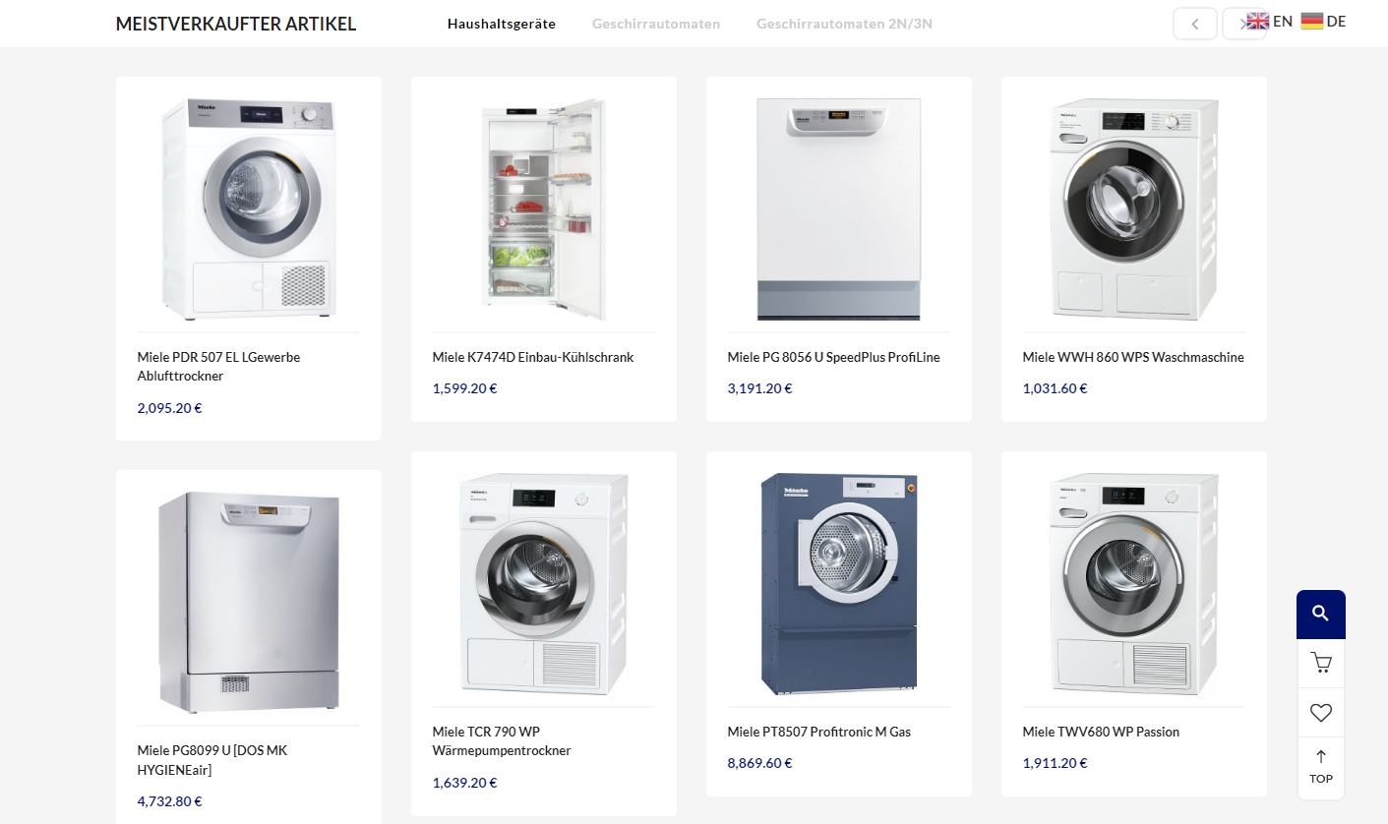
Task: Open Miele TWV680 WP Passion link
Action: click(1101, 732)
